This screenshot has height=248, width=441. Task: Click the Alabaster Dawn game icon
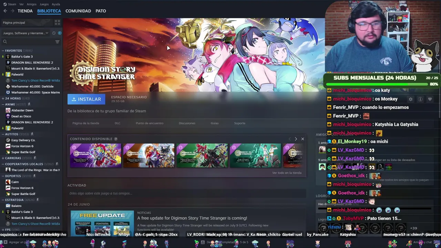pos(8,110)
